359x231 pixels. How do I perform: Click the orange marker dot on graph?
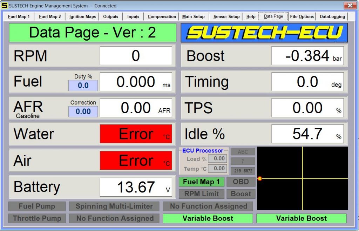pos(260,179)
